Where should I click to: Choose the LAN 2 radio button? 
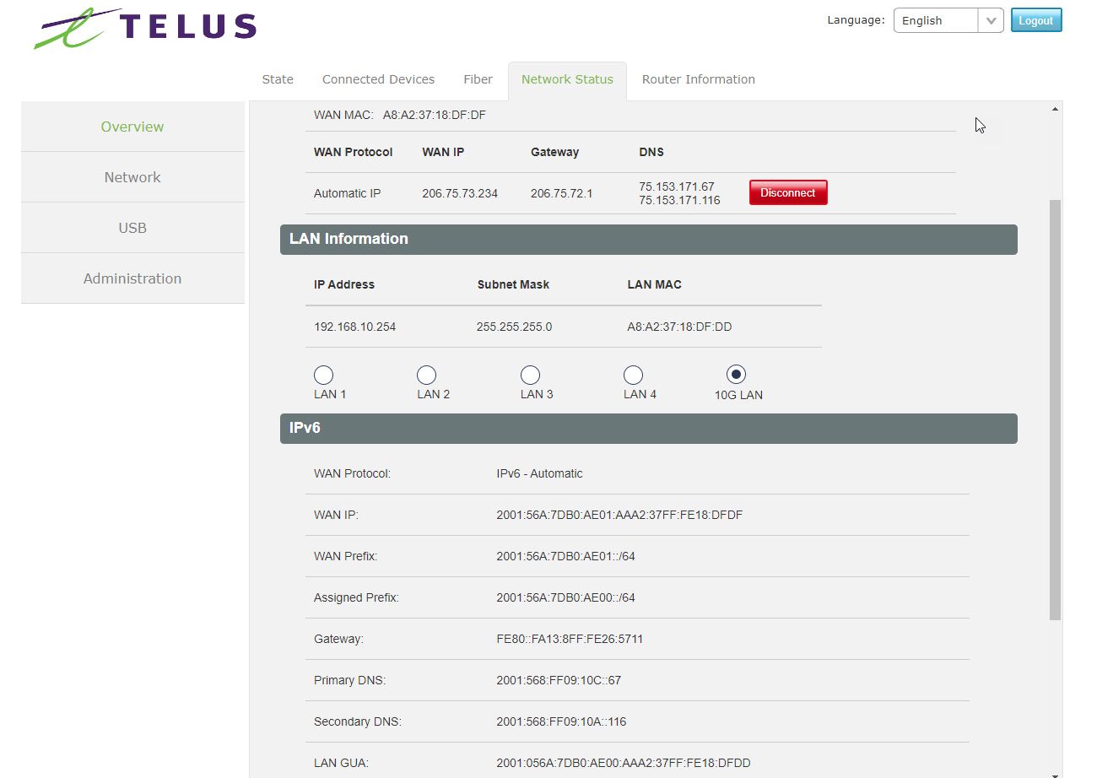click(x=427, y=375)
